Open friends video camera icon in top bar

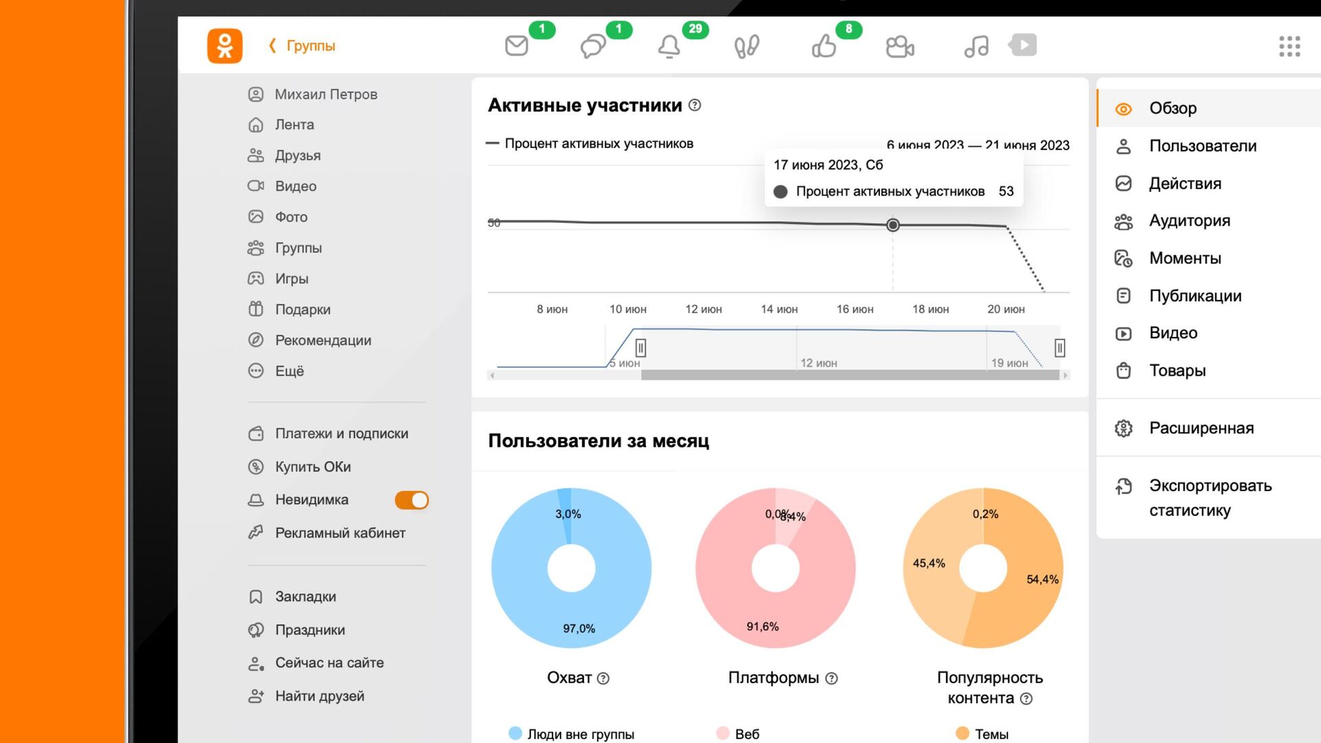pyautogui.click(x=900, y=47)
